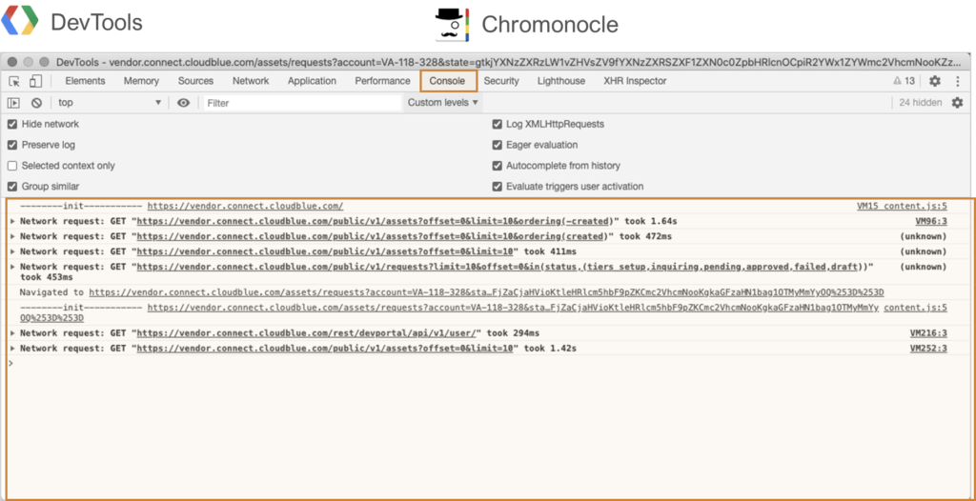Open console settings gear icon

957,103
